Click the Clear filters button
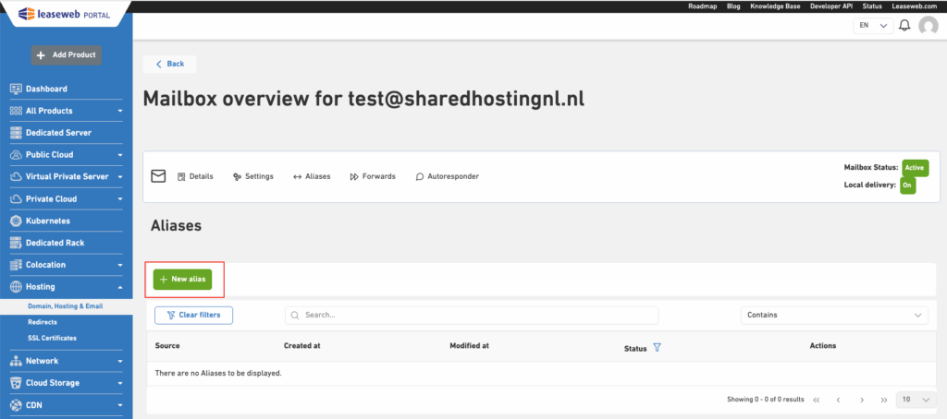This screenshot has width=947, height=419. tap(193, 315)
